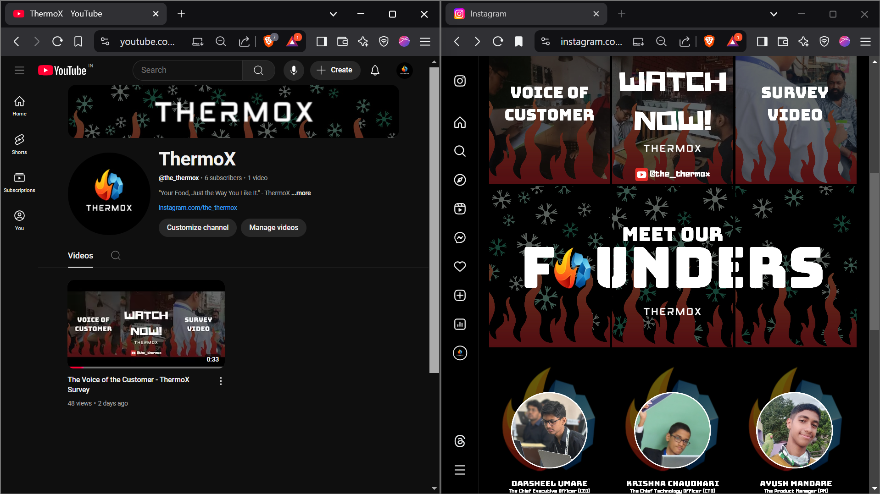Toggle YouTube guide hamburger menu
The image size is (880, 494).
19,70
